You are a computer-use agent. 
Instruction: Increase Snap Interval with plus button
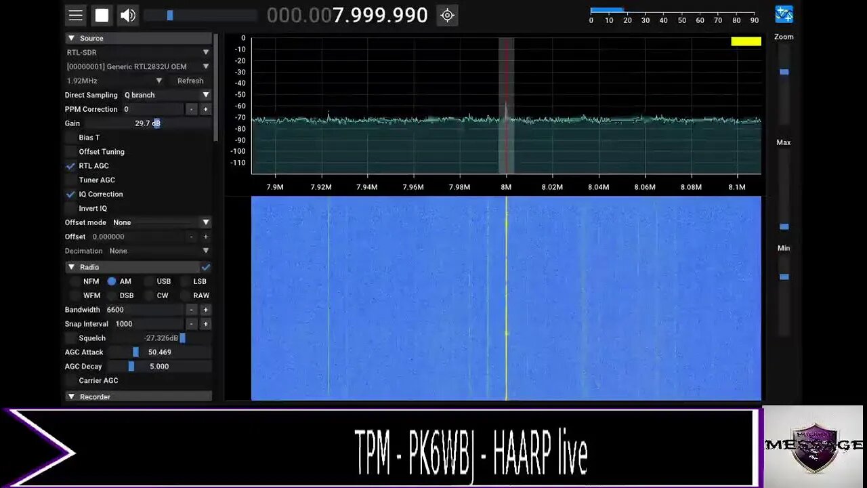[206, 324]
